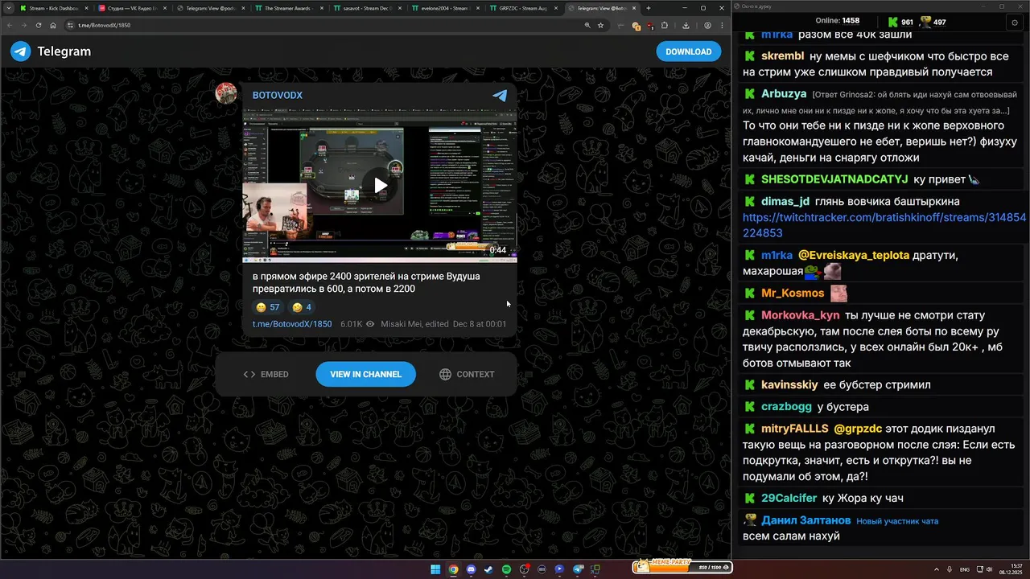Show hidden system tray icons

(x=937, y=569)
